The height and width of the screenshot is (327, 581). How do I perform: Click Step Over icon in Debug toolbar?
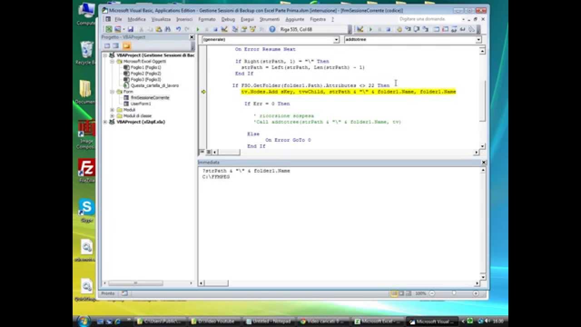(417, 29)
